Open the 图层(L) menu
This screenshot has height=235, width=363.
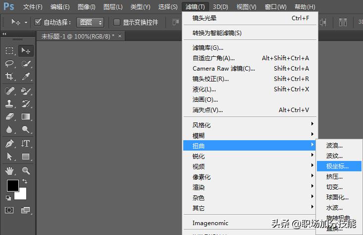113,7
